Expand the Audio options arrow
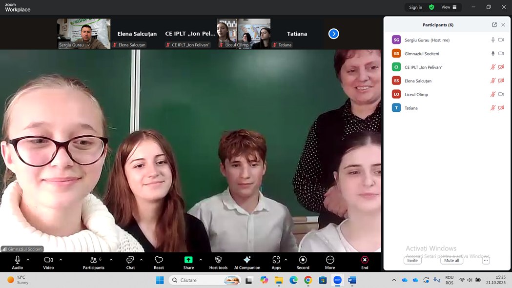Image resolution: width=512 pixels, height=288 pixels. [x=28, y=260]
